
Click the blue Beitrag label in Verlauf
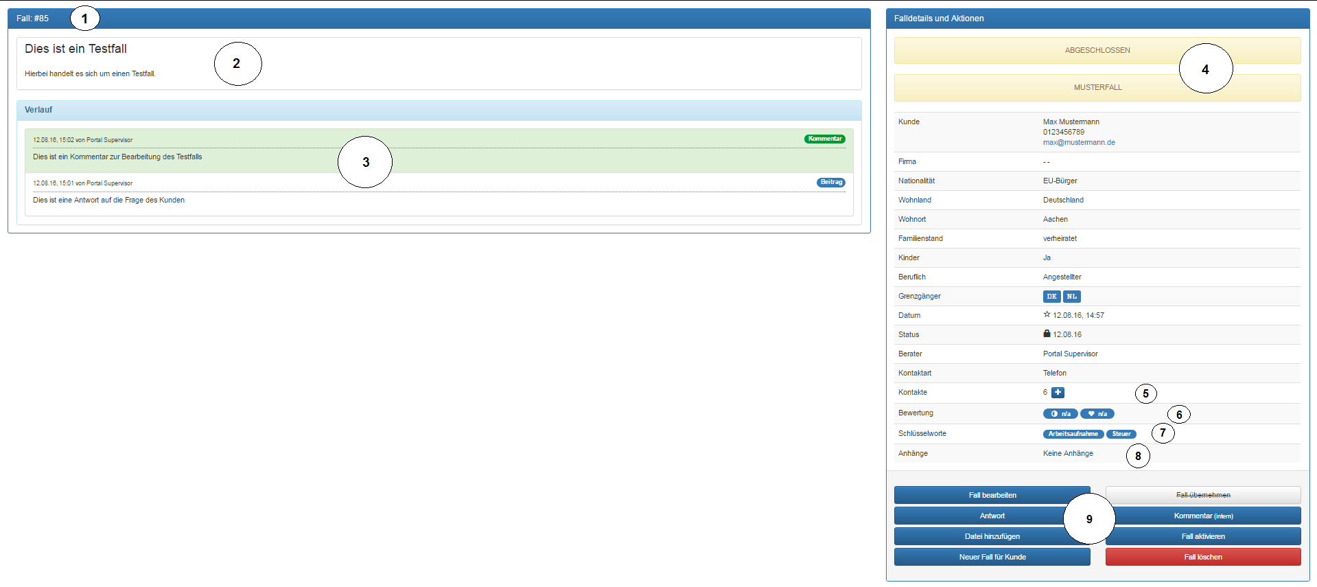[830, 182]
